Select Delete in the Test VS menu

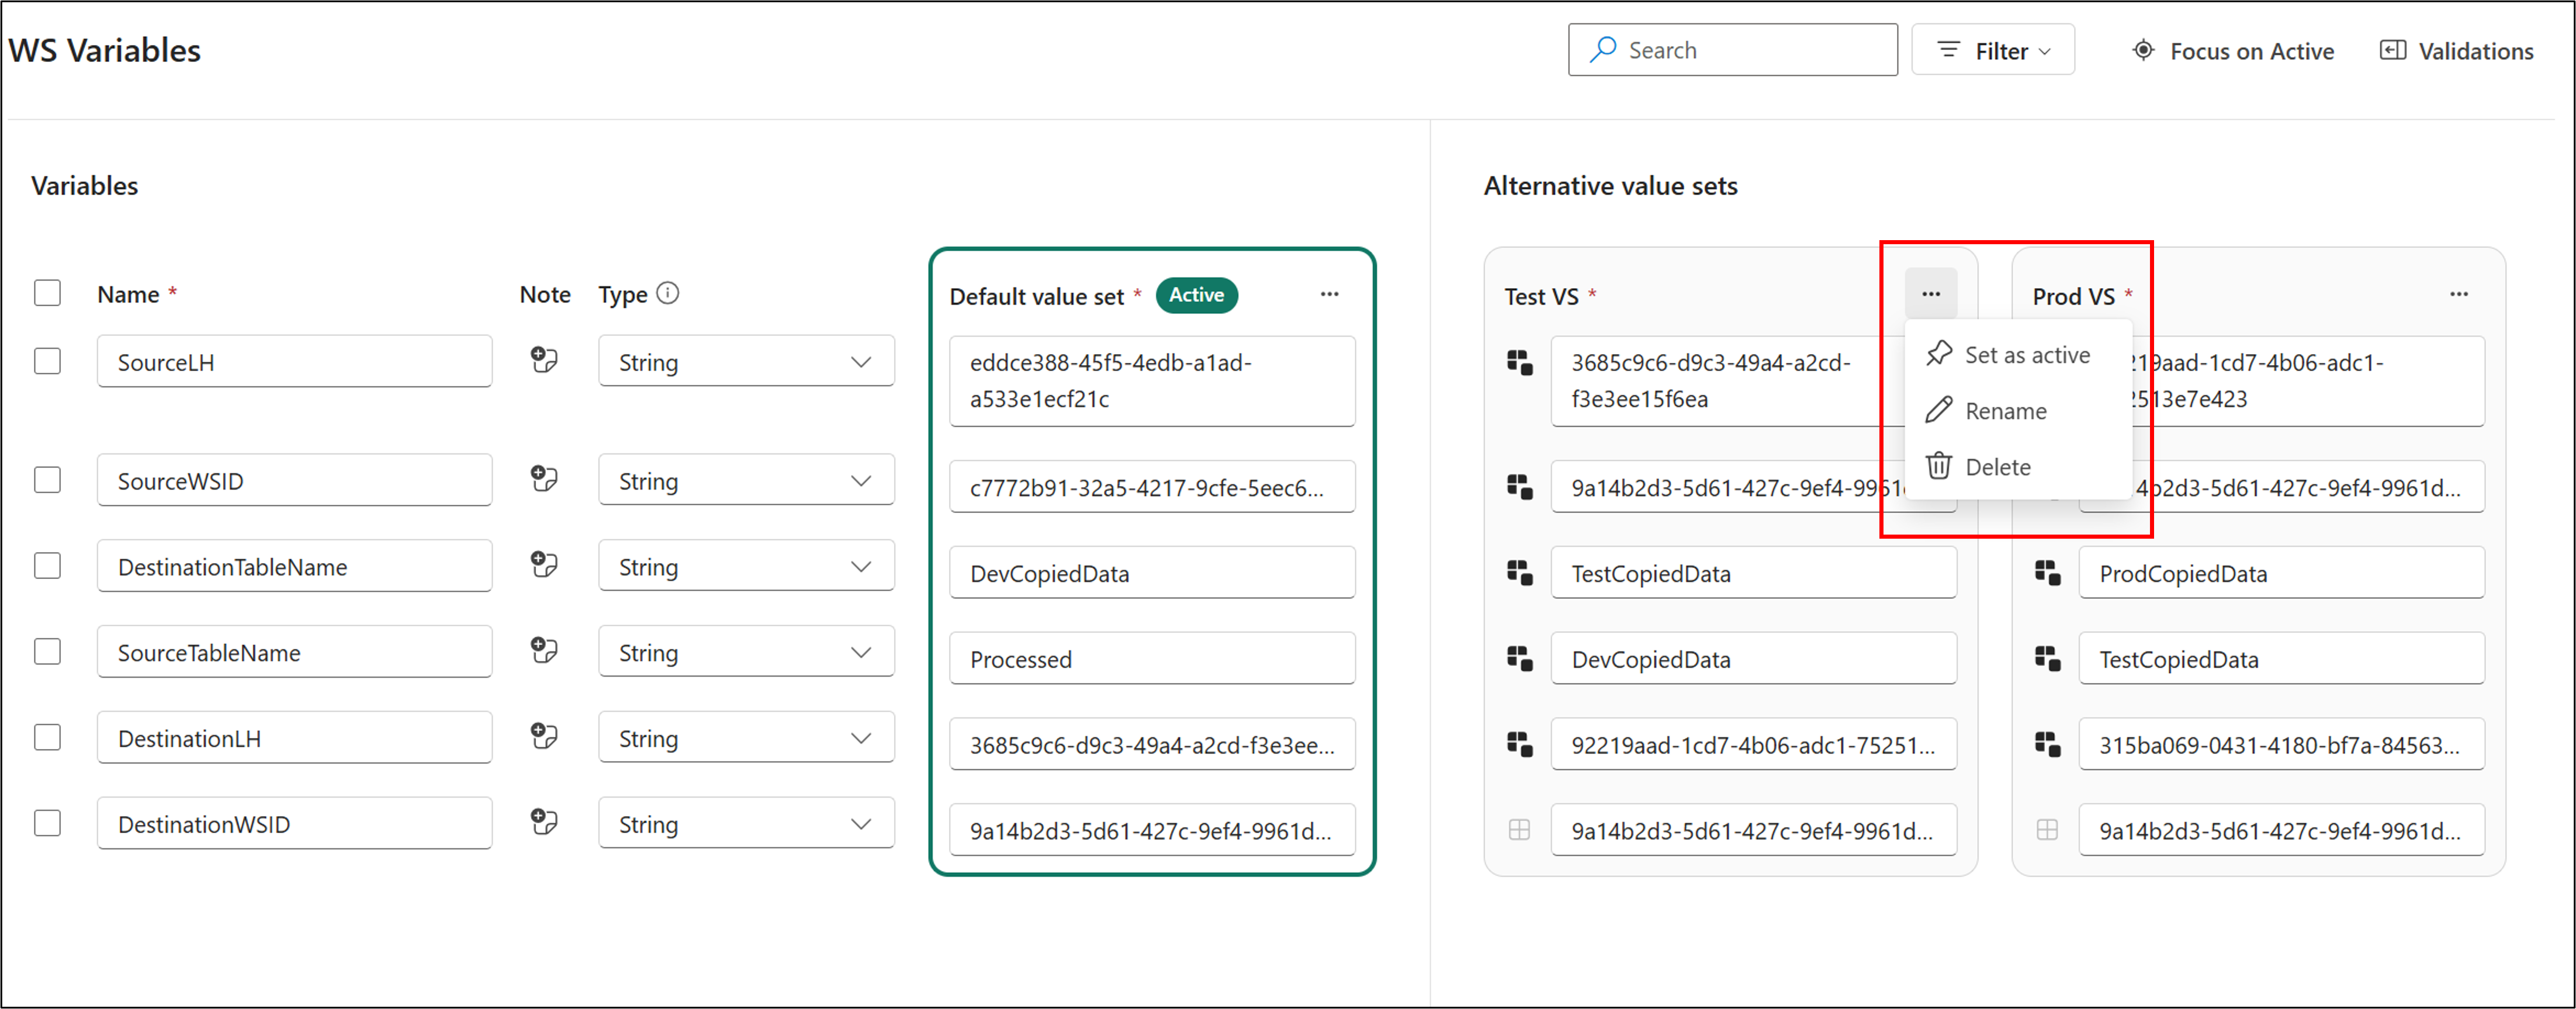click(x=1996, y=467)
